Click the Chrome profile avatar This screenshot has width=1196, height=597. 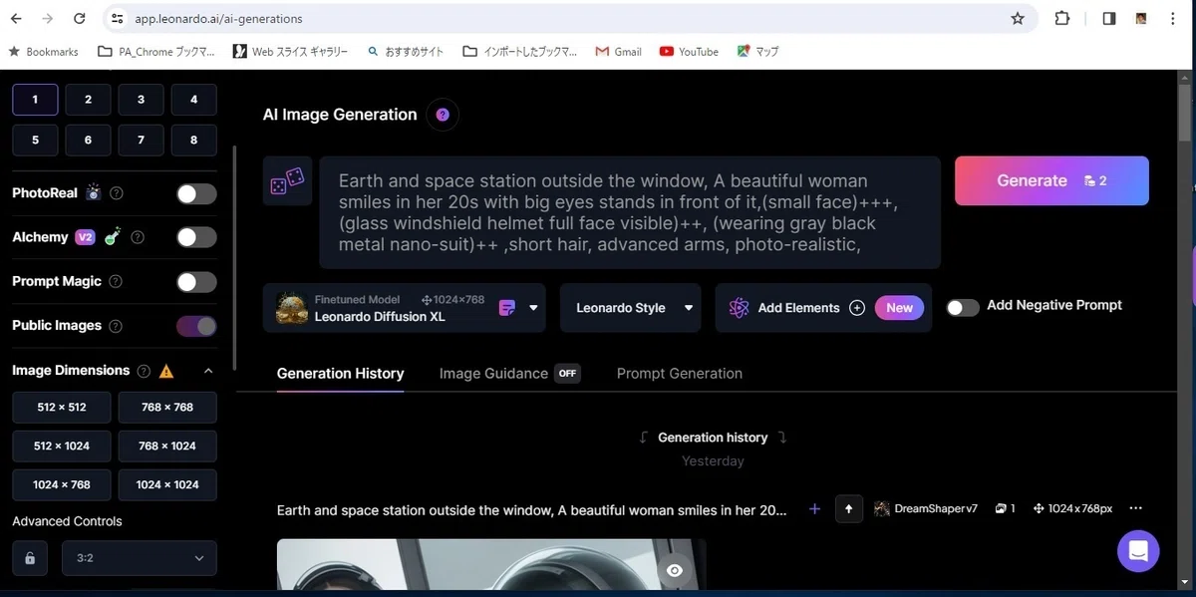coord(1142,18)
